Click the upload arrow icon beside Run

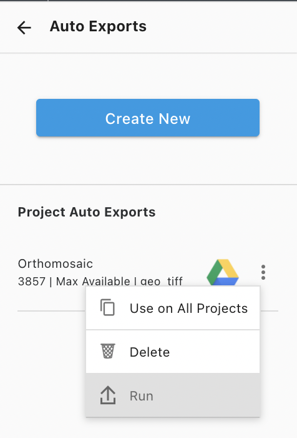[x=108, y=395]
